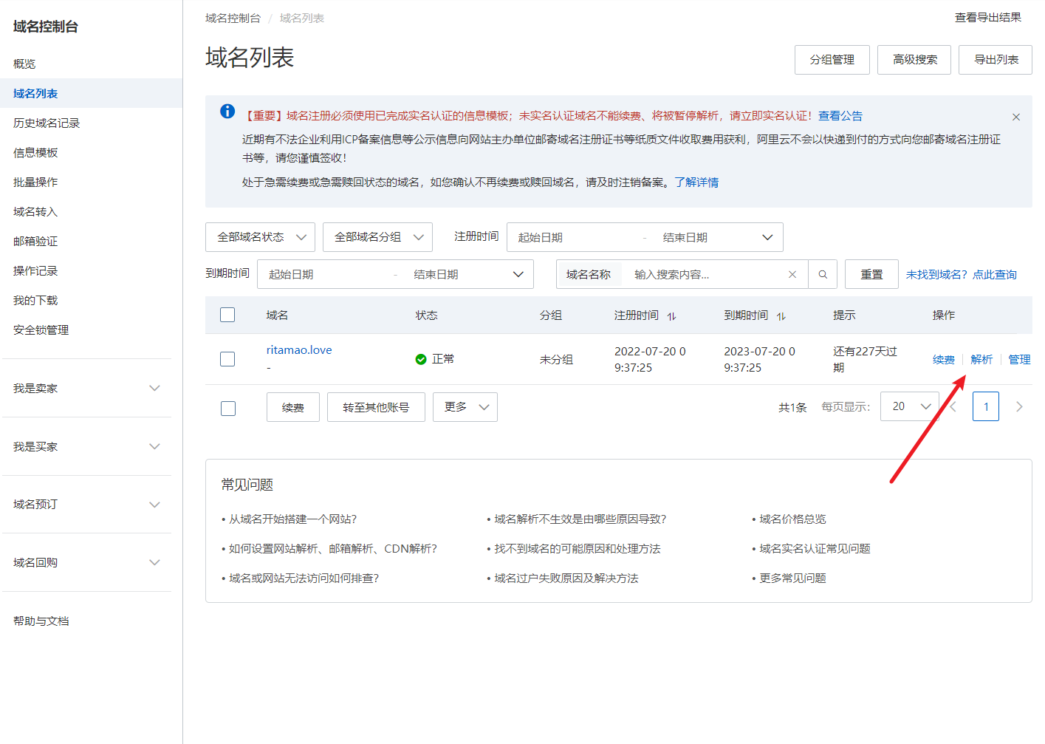Open FAQ 域名过户失败原因及解决方法

coord(566,579)
